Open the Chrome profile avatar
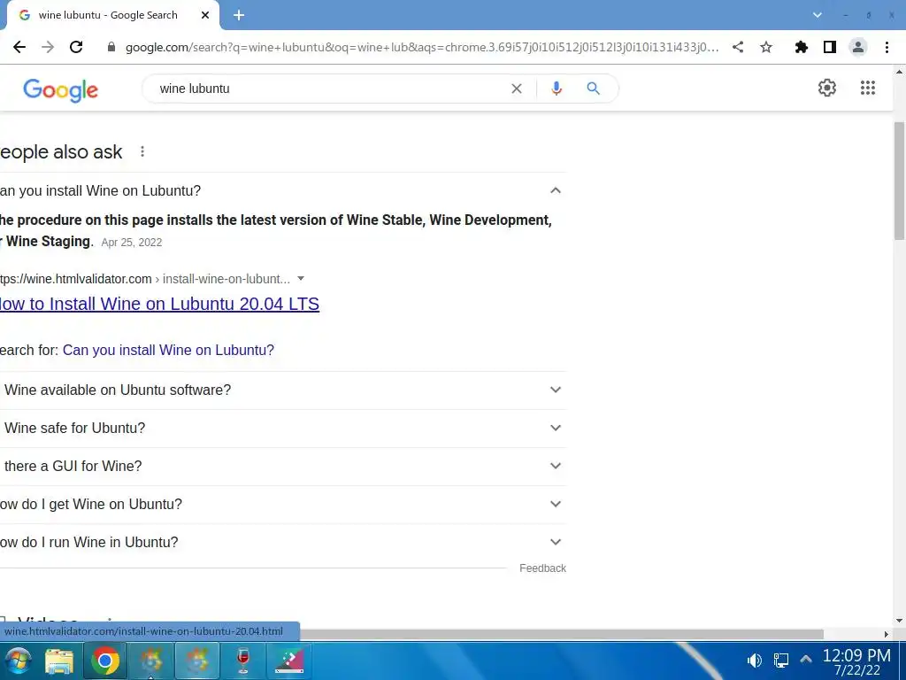Image resolution: width=906 pixels, height=680 pixels. (858, 48)
